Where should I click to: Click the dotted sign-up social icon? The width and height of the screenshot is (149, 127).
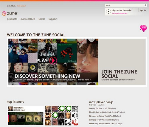(x=108, y=12)
